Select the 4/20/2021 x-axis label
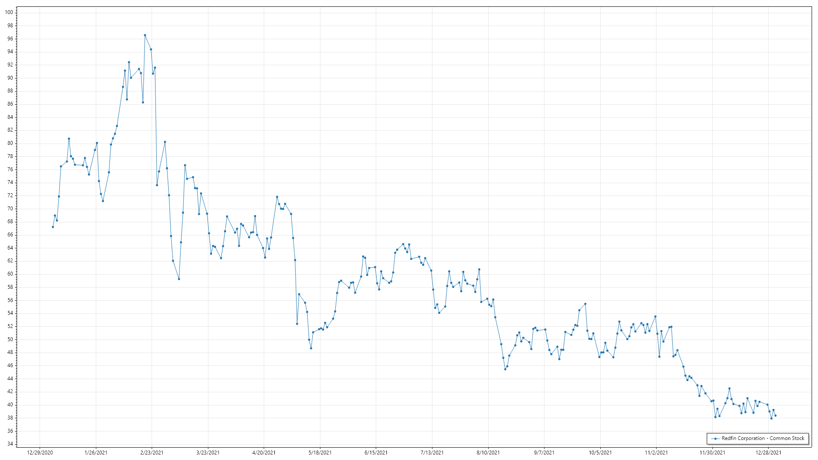This screenshot has height=460, width=818. point(264,452)
